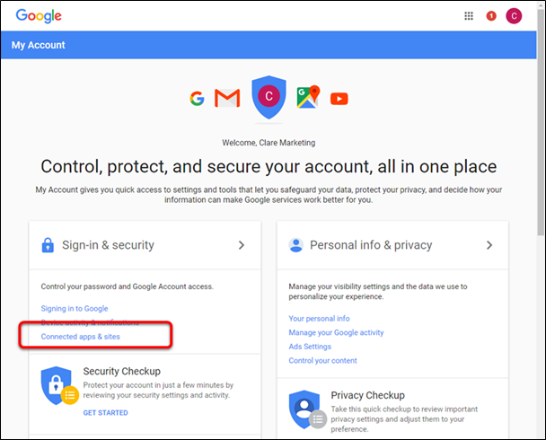Open the account avatar in top-right corner

514,16
